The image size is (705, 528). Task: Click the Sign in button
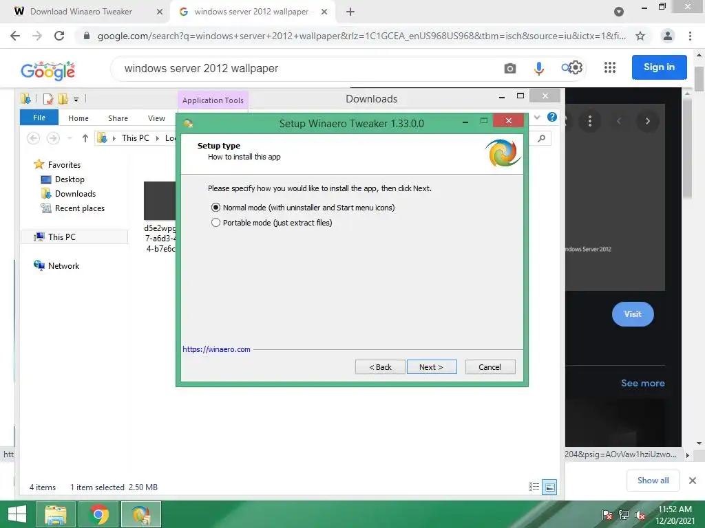pyautogui.click(x=659, y=67)
